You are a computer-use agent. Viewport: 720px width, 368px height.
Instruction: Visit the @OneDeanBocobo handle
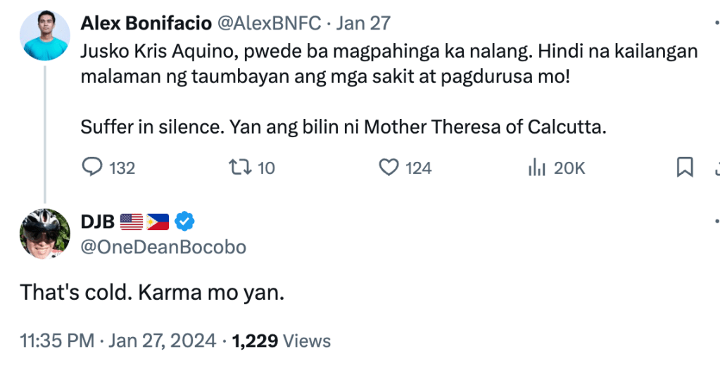(x=163, y=247)
